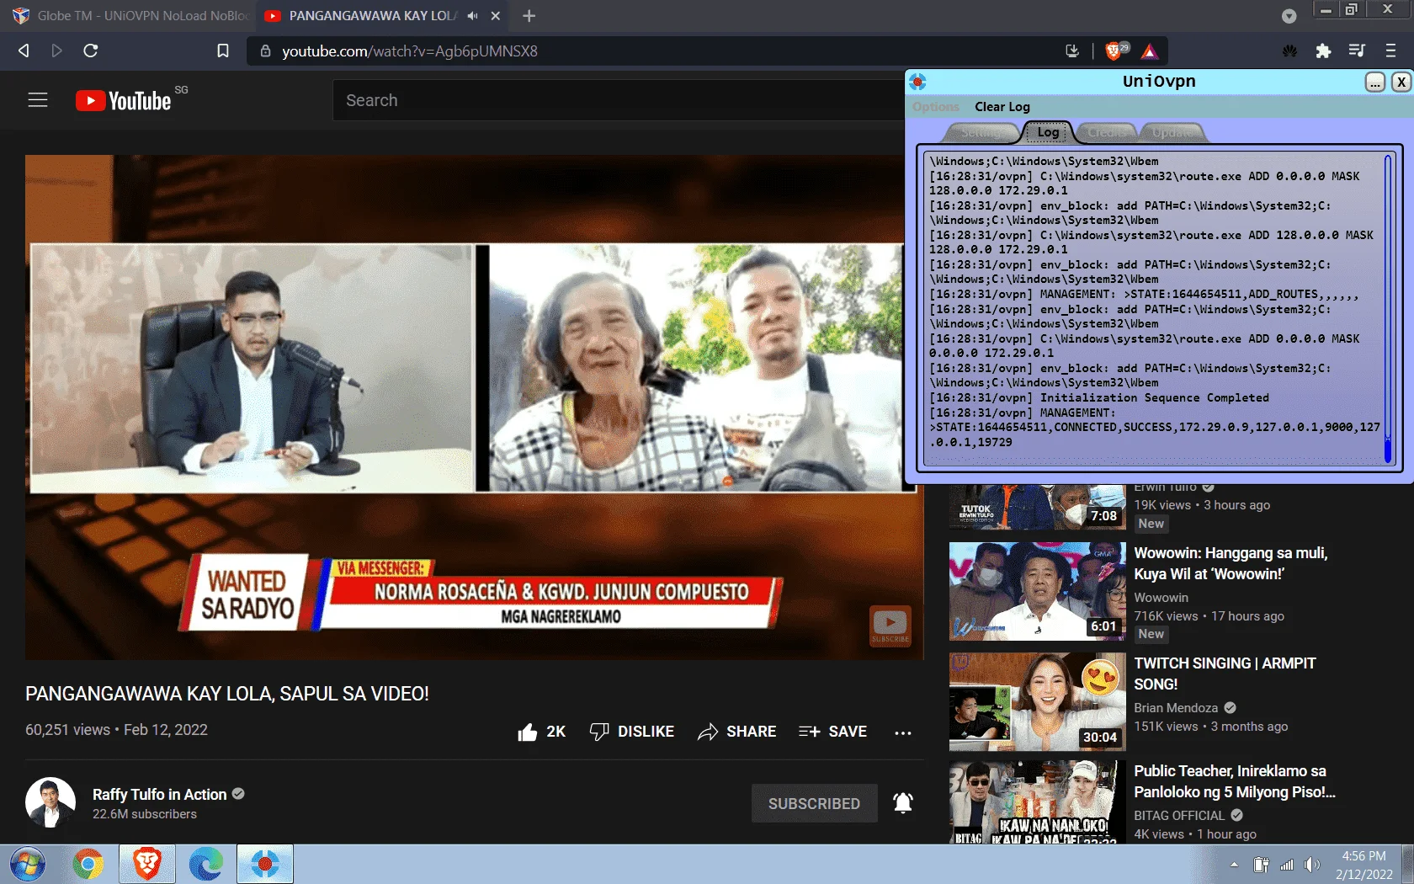This screenshot has width=1414, height=884.
Task: Focus the YouTube Search field
Action: (x=619, y=100)
